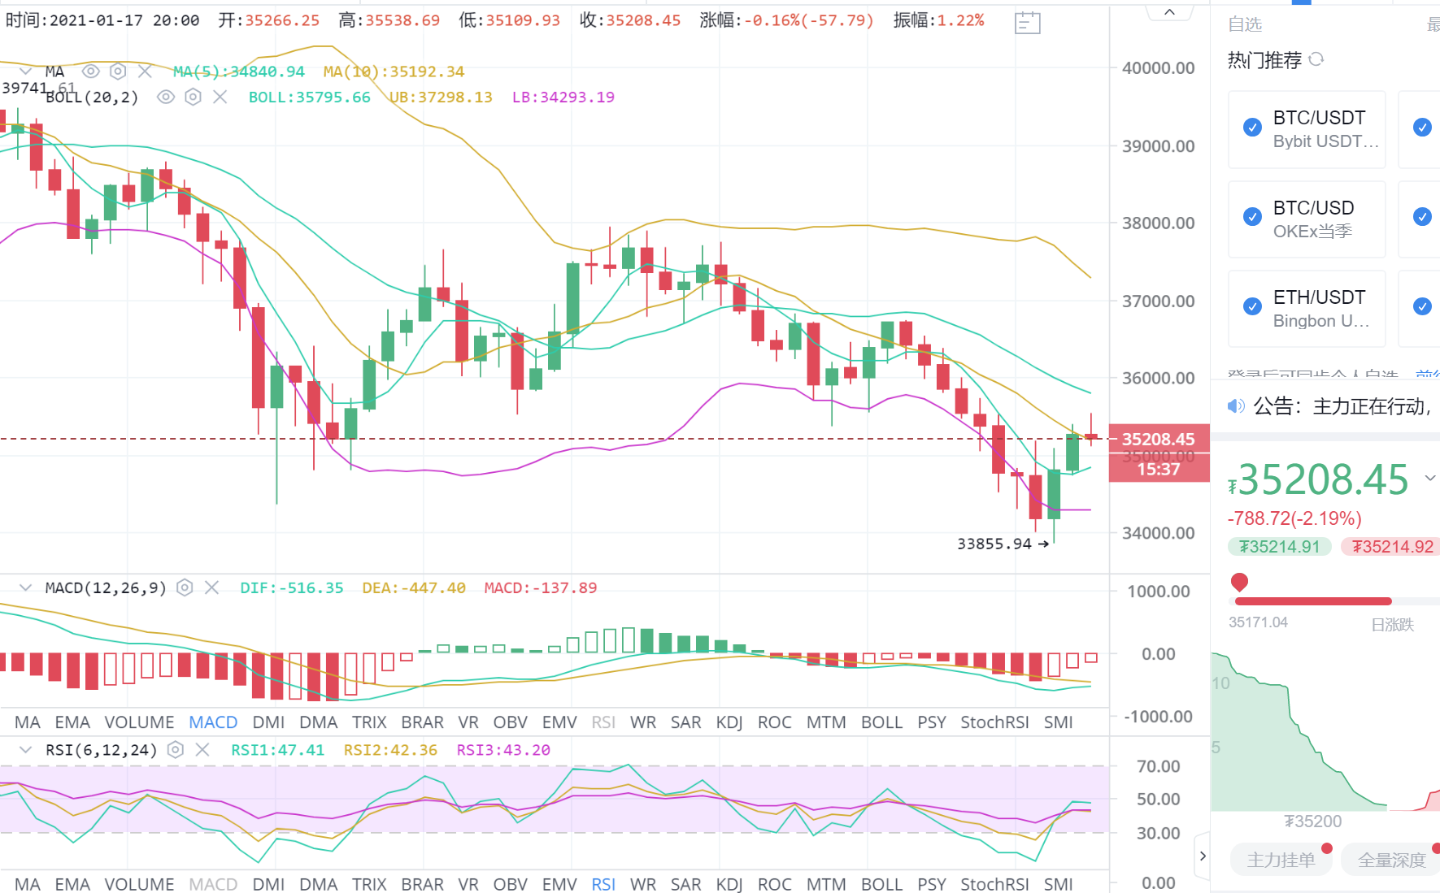
Task: Click the RSI3:43.20 value
Action: pyautogui.click(x=503, y=750)
